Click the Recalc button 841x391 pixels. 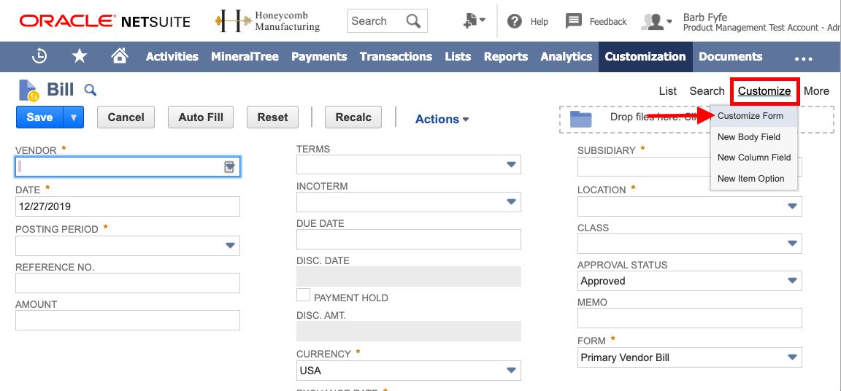(353, 117)
